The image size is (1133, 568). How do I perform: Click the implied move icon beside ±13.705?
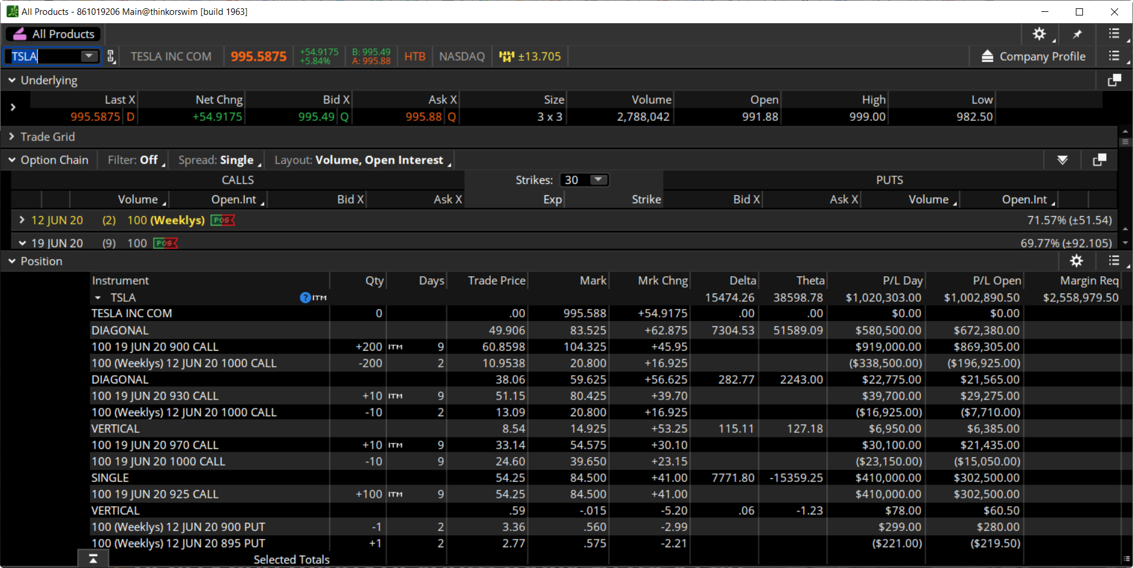pyautogui.click(x=506, y=57)
